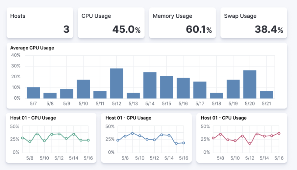Click the 5/12 bar in Average CPU Usage

(x=116, y=83)
